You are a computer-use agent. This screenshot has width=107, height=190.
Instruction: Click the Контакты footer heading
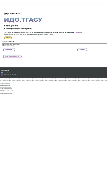click(x=5, y=70)
